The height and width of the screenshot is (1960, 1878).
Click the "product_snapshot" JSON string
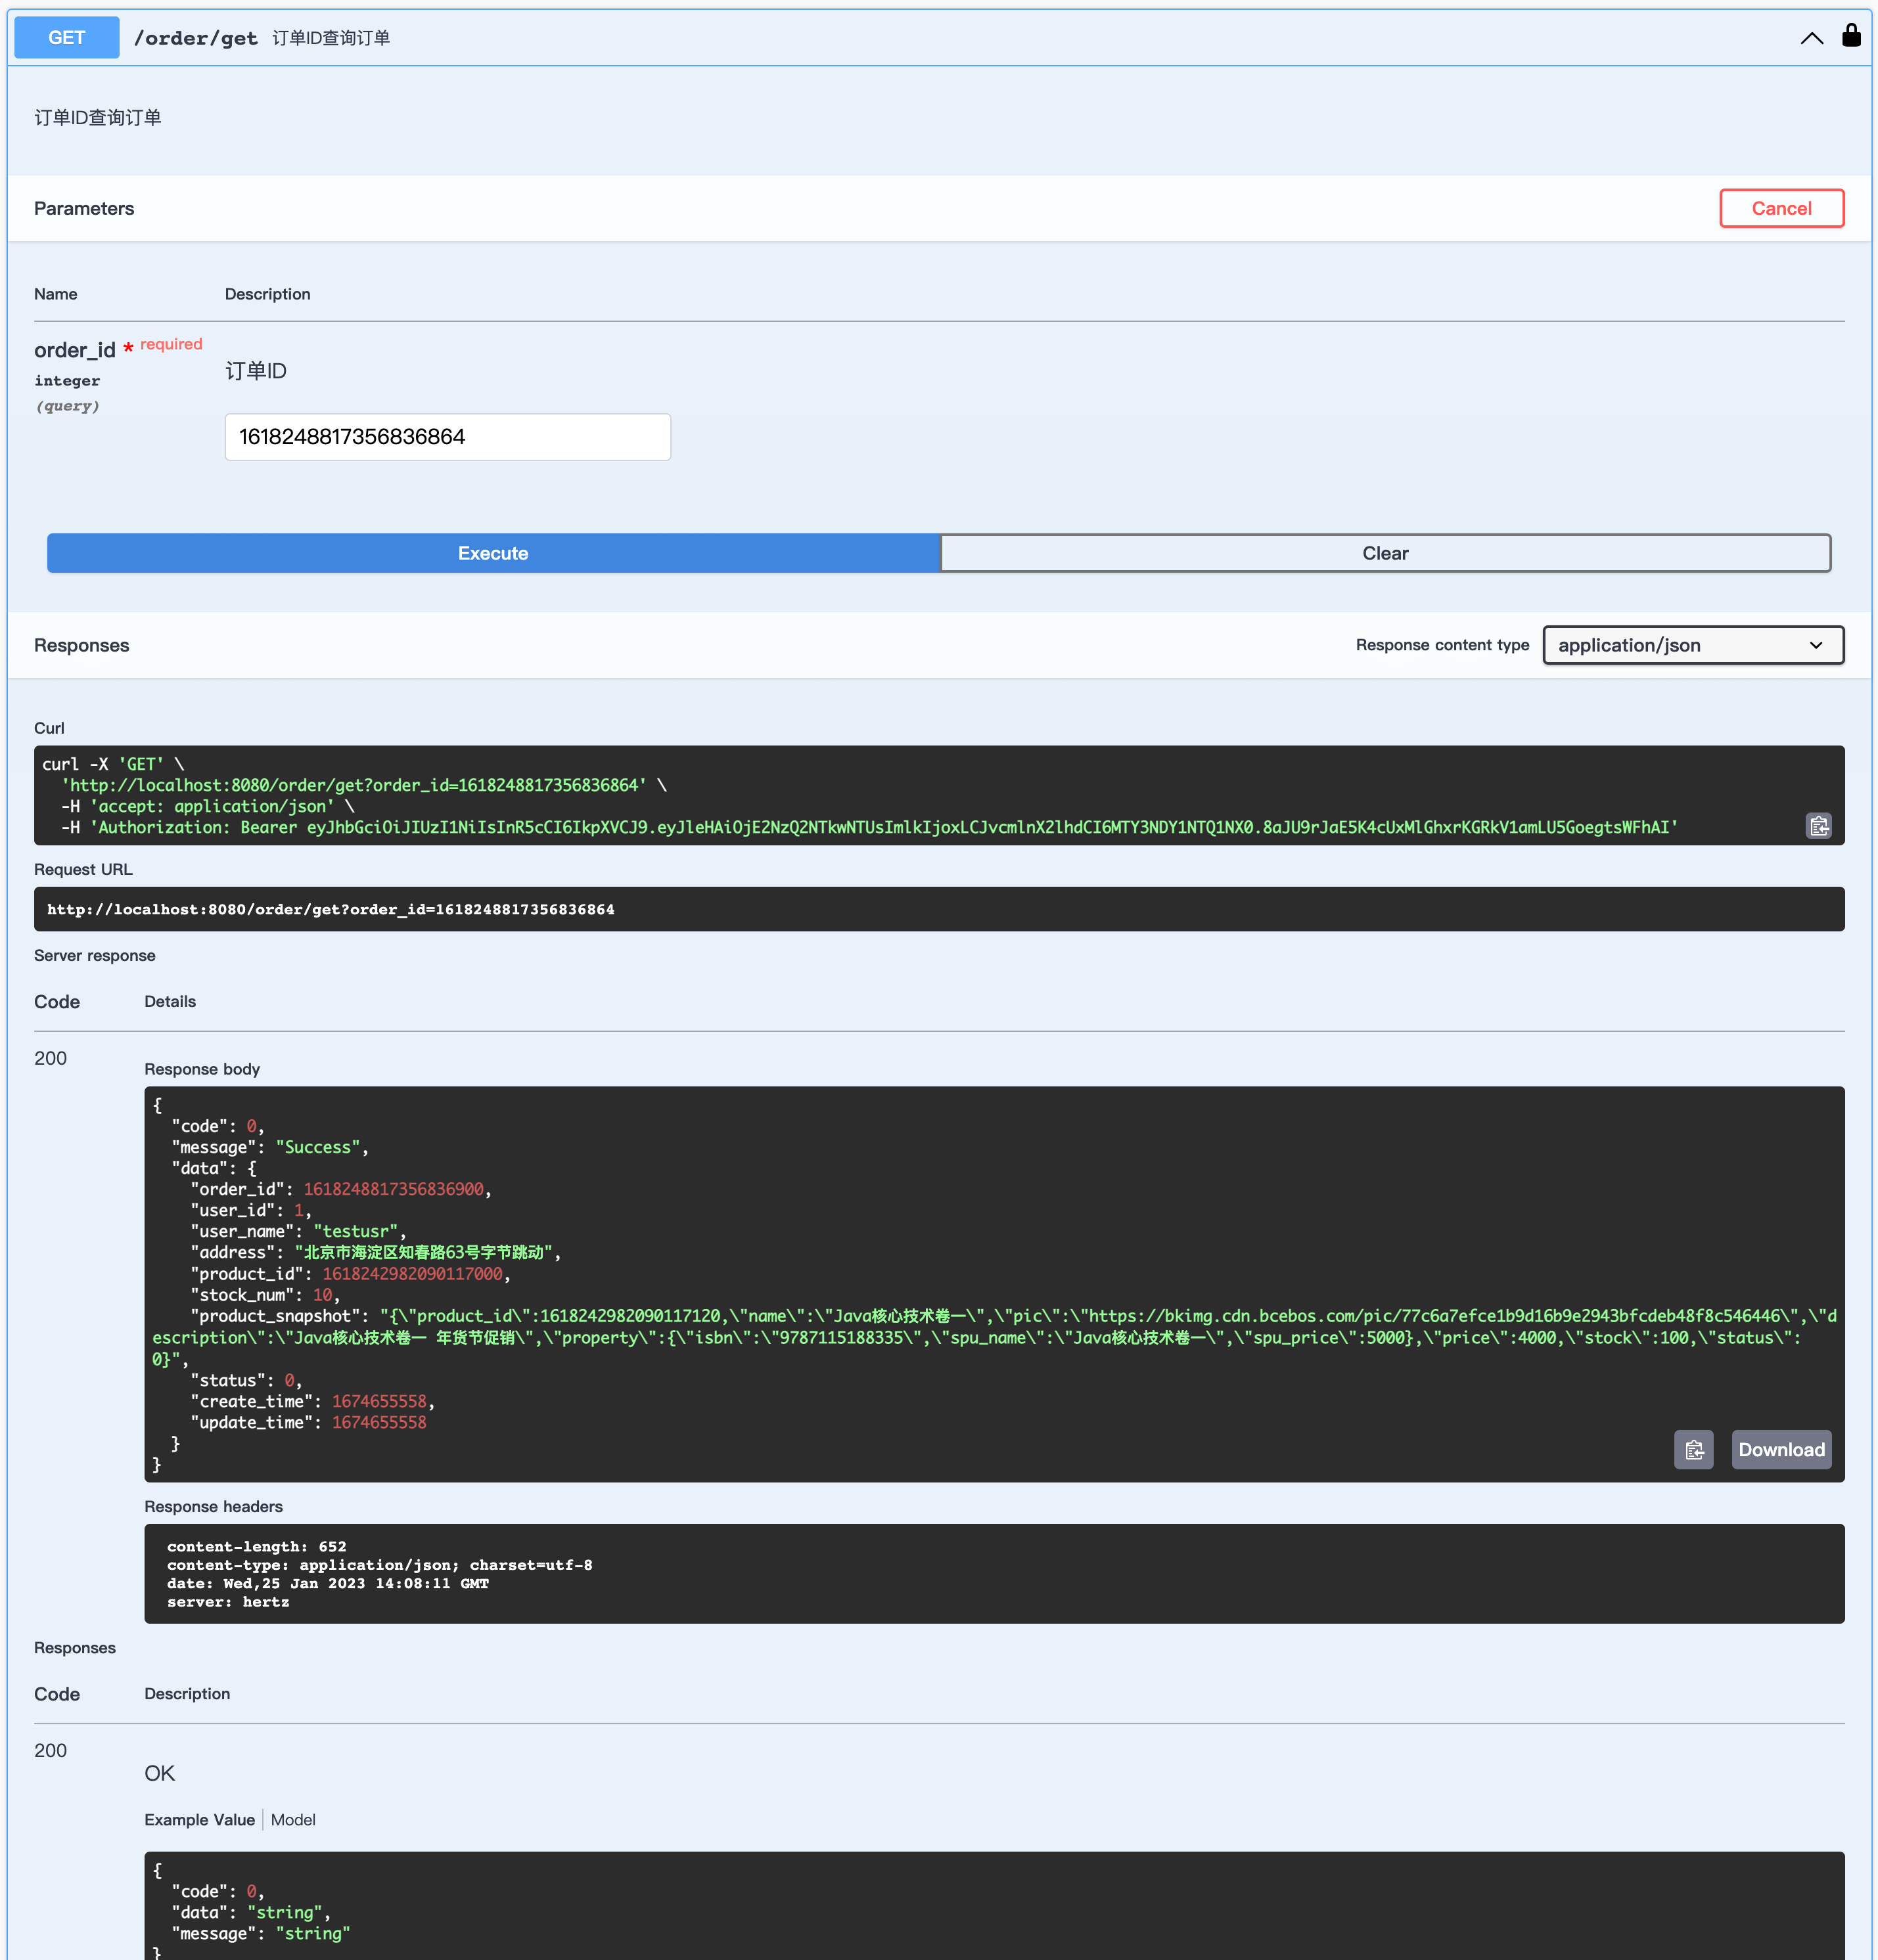[995, 1337]
